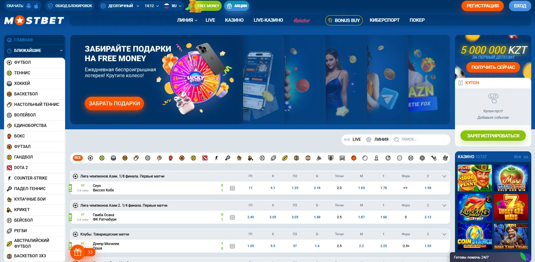Open the floating gift box icon
The image size is (535, 262).
78,252
